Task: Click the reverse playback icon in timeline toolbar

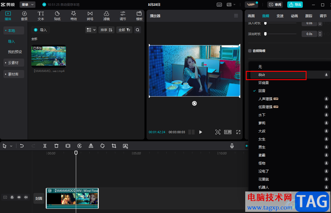Action: click(x=79, y=146)
